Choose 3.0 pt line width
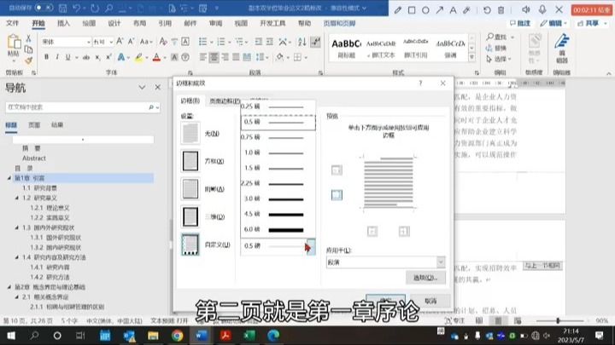 pos(278,198)
